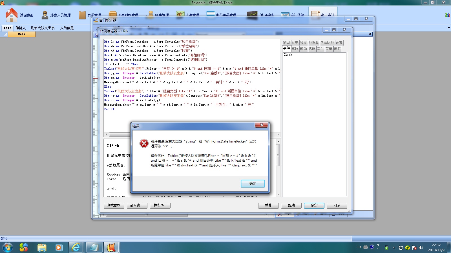Switch to the 词汇 tab

pos(337,49)
